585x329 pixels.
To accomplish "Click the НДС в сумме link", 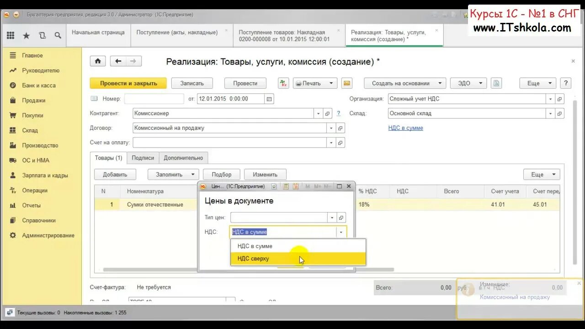I will click(x=406, y=128).
